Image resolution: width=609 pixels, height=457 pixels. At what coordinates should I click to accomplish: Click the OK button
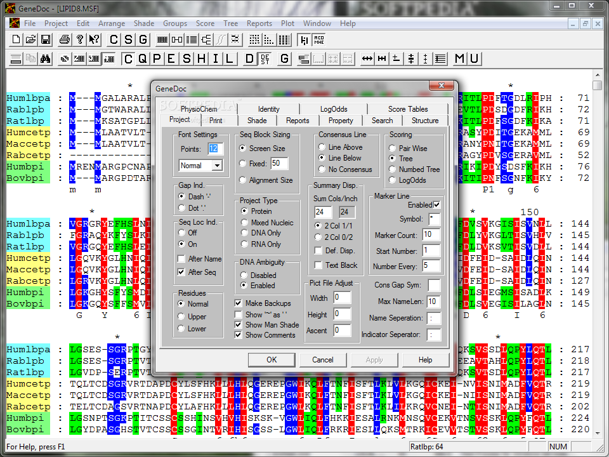(x=272, y=360)
